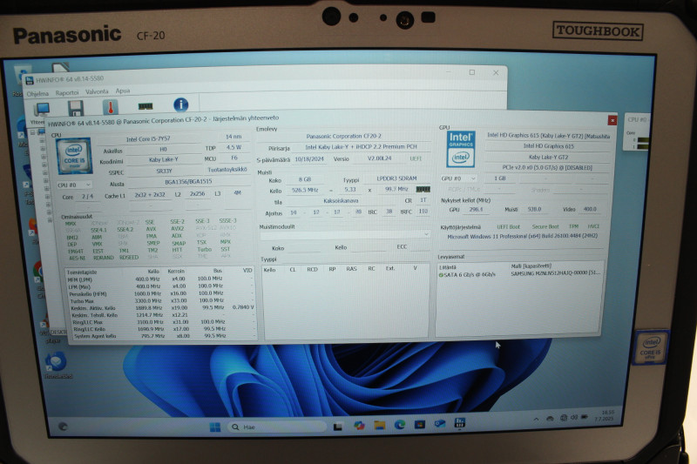Click the SSPEC value SR33Y

164,171
